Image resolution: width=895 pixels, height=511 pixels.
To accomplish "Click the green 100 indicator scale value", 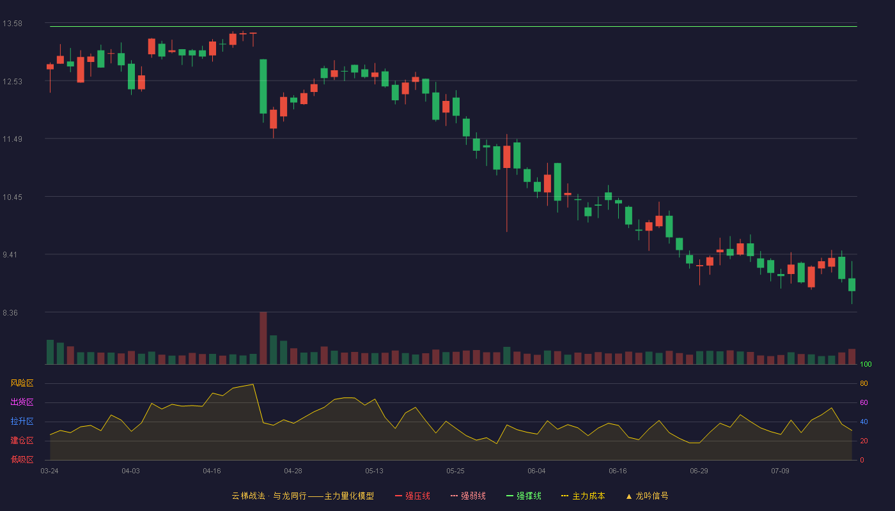I will point(866,365).
